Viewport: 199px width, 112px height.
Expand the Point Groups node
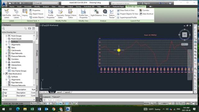click(x=6, y=36)
